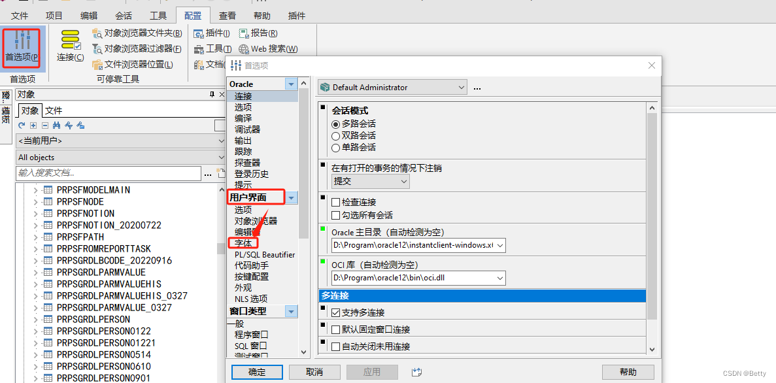Click the 帮助 button in preferences dialog

(628, 372)
